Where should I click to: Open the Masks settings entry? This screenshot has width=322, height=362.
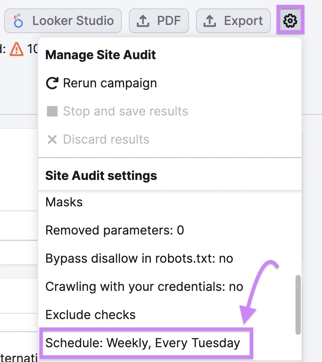[x=64, y=202]
